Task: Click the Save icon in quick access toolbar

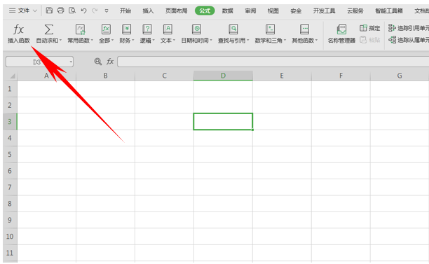Action: pyautogui.click(x=49, y=11)
